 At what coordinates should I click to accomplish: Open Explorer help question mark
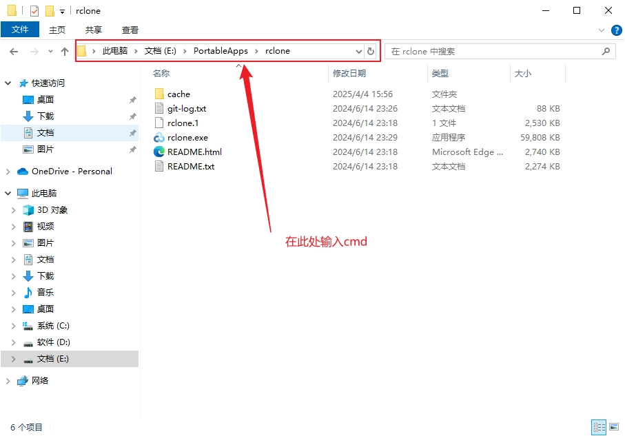pos(616,30)
